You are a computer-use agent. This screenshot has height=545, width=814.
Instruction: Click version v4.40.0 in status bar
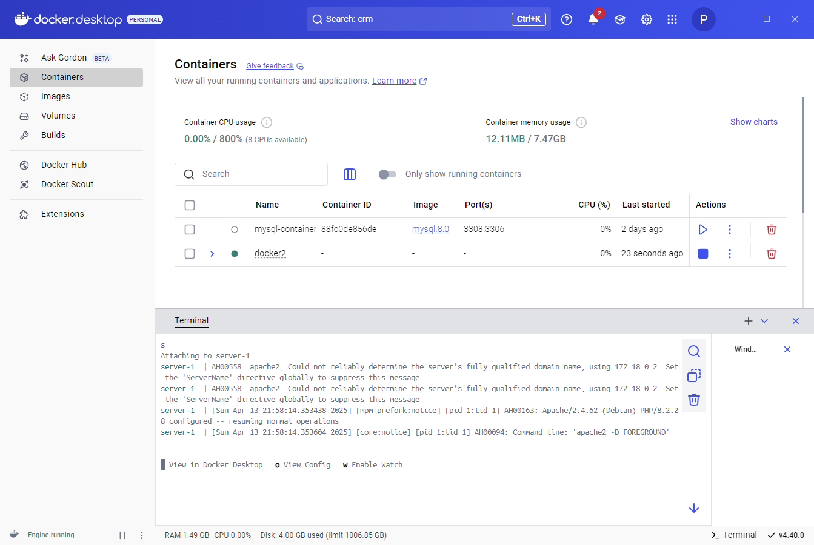786,535
